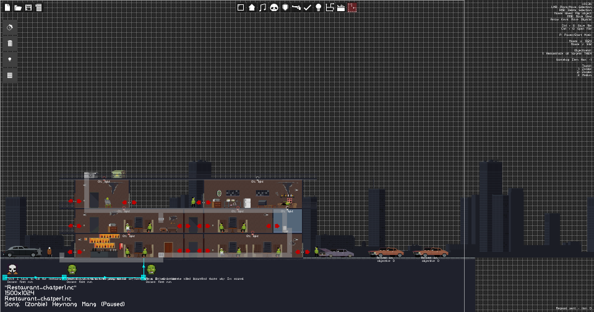Image resolution: width=594 pixels, height=312 pixels.
Task: Activate the red selection area tool
Action: tap(352, 7)
